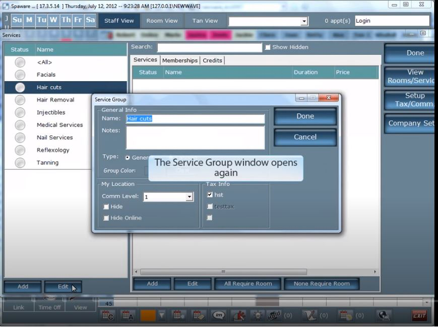
Task: Check the Hide checkbox
Action: (x=106, y=207)
